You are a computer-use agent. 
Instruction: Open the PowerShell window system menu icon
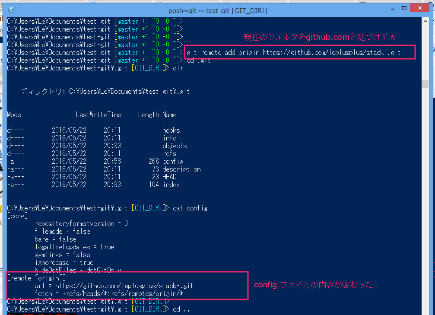click(x=11, y=10)
